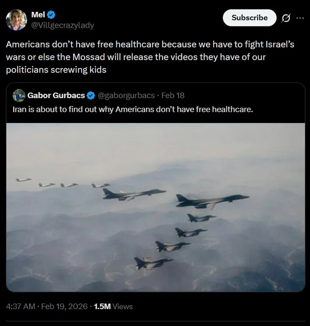The image size is (310, 326).
Task: Click the @gaborgurbacs handle in quoted post
Action: coord(126,96)
